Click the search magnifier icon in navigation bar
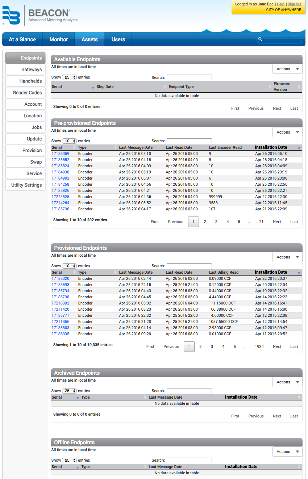 [260, 39]
